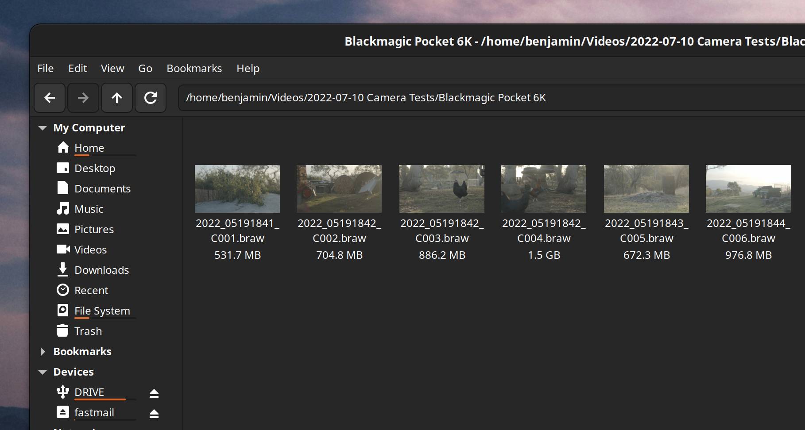
Task: Open the Edit menu
Action: tap(77, 69)
